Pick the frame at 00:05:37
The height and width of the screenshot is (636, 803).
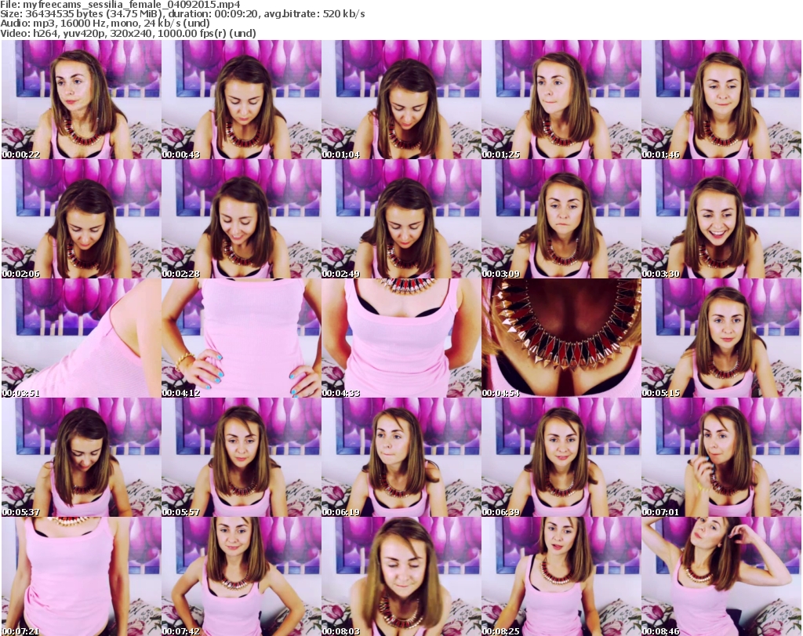(x=82, y=458)
